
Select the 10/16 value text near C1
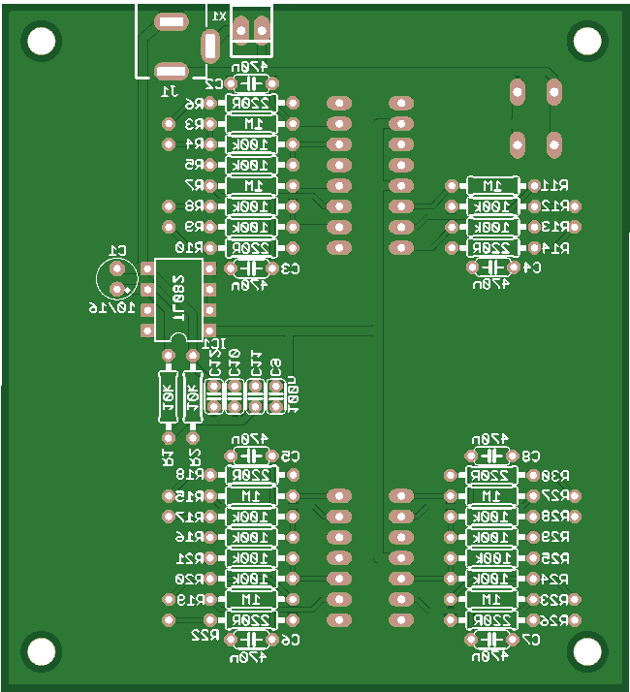tap(112, 308)
